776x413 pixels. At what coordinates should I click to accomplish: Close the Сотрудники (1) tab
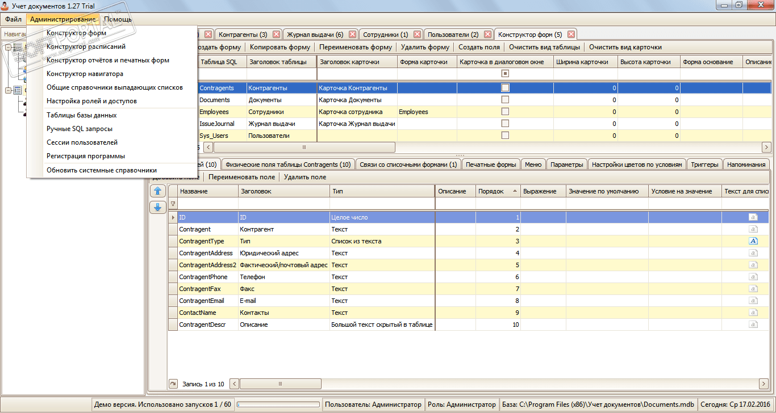418,35
